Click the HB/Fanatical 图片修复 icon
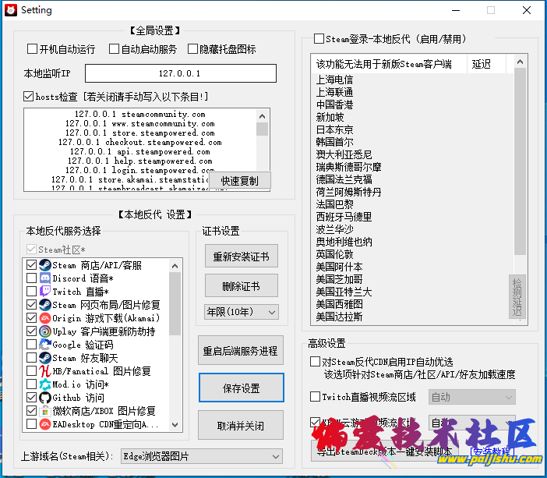Viewport: 547px width, 478px height. [x=45, y=371]
